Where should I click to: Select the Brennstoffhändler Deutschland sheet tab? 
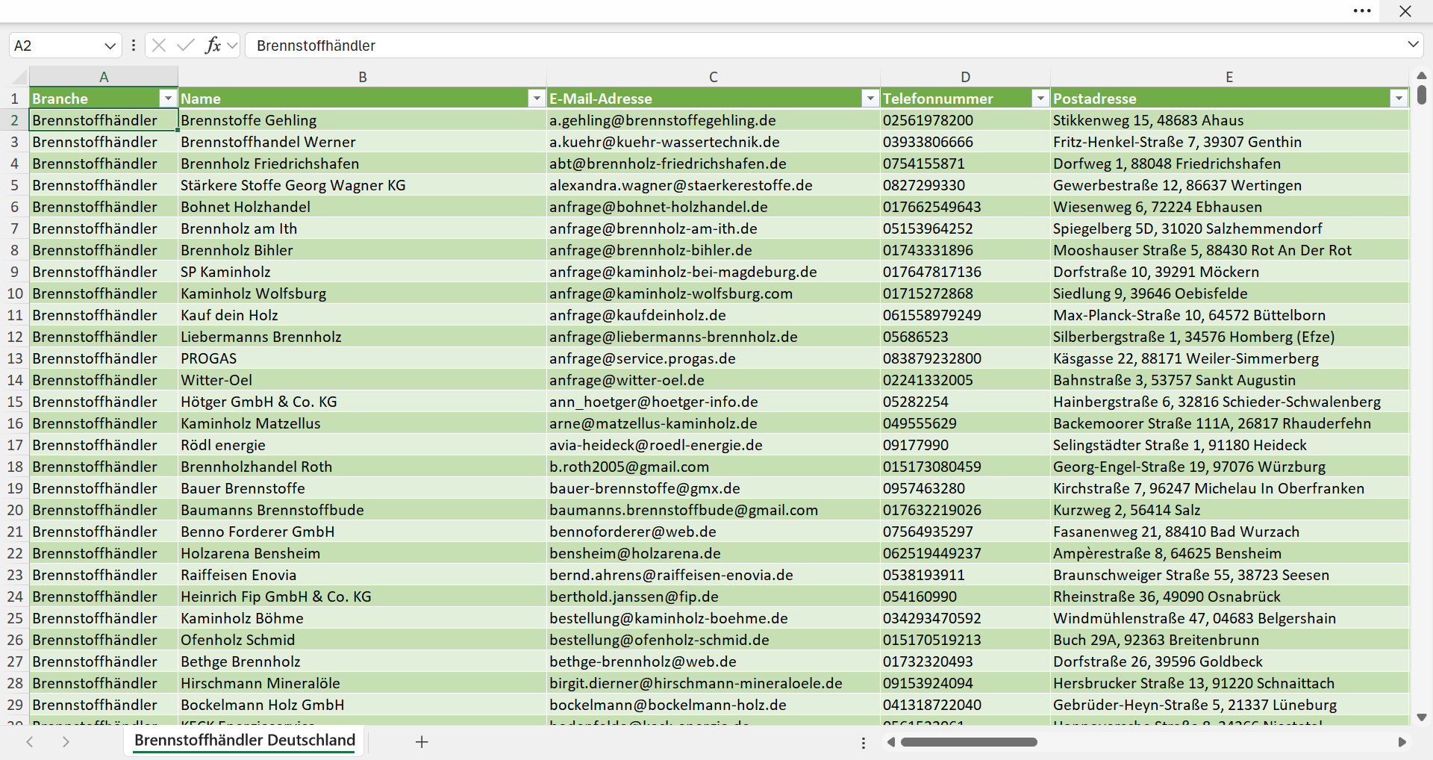pyautogui.click(x=245, y=741)
